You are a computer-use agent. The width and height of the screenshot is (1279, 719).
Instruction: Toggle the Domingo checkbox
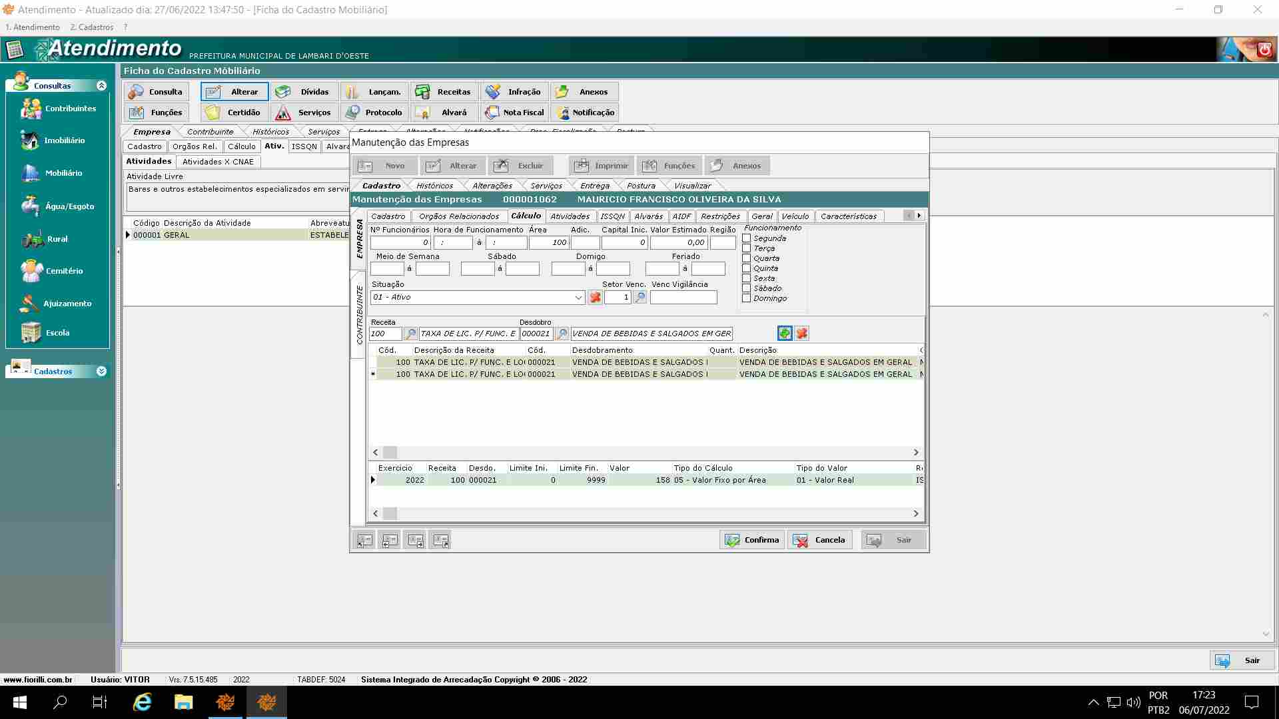point(747,298)
